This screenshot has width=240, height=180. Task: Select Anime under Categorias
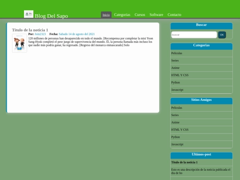pos(201,68)
